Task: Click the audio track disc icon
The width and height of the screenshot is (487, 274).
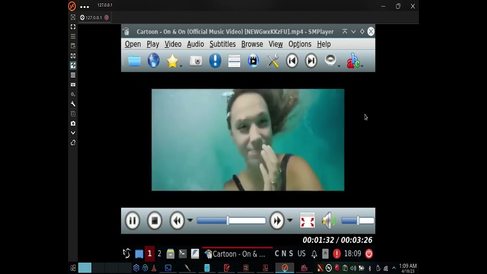Action: [x=330, y=61]
